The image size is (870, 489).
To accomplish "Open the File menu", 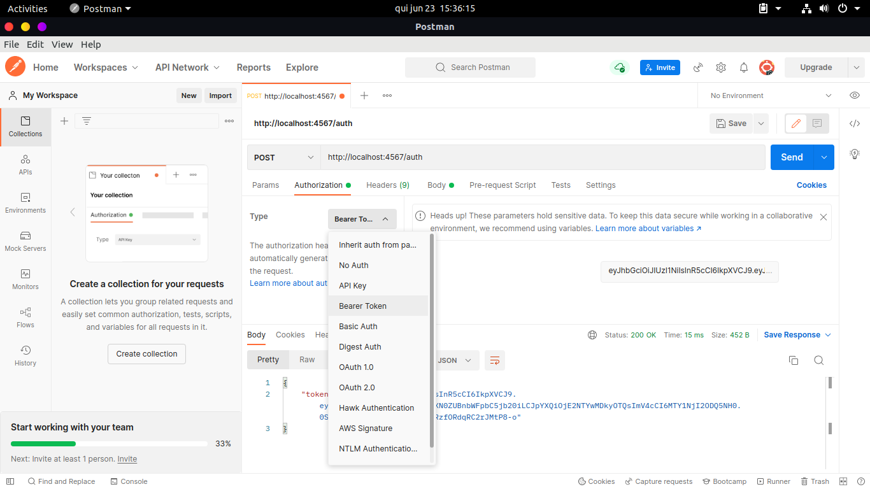I will pyautogui.click(x=11, y=45).
